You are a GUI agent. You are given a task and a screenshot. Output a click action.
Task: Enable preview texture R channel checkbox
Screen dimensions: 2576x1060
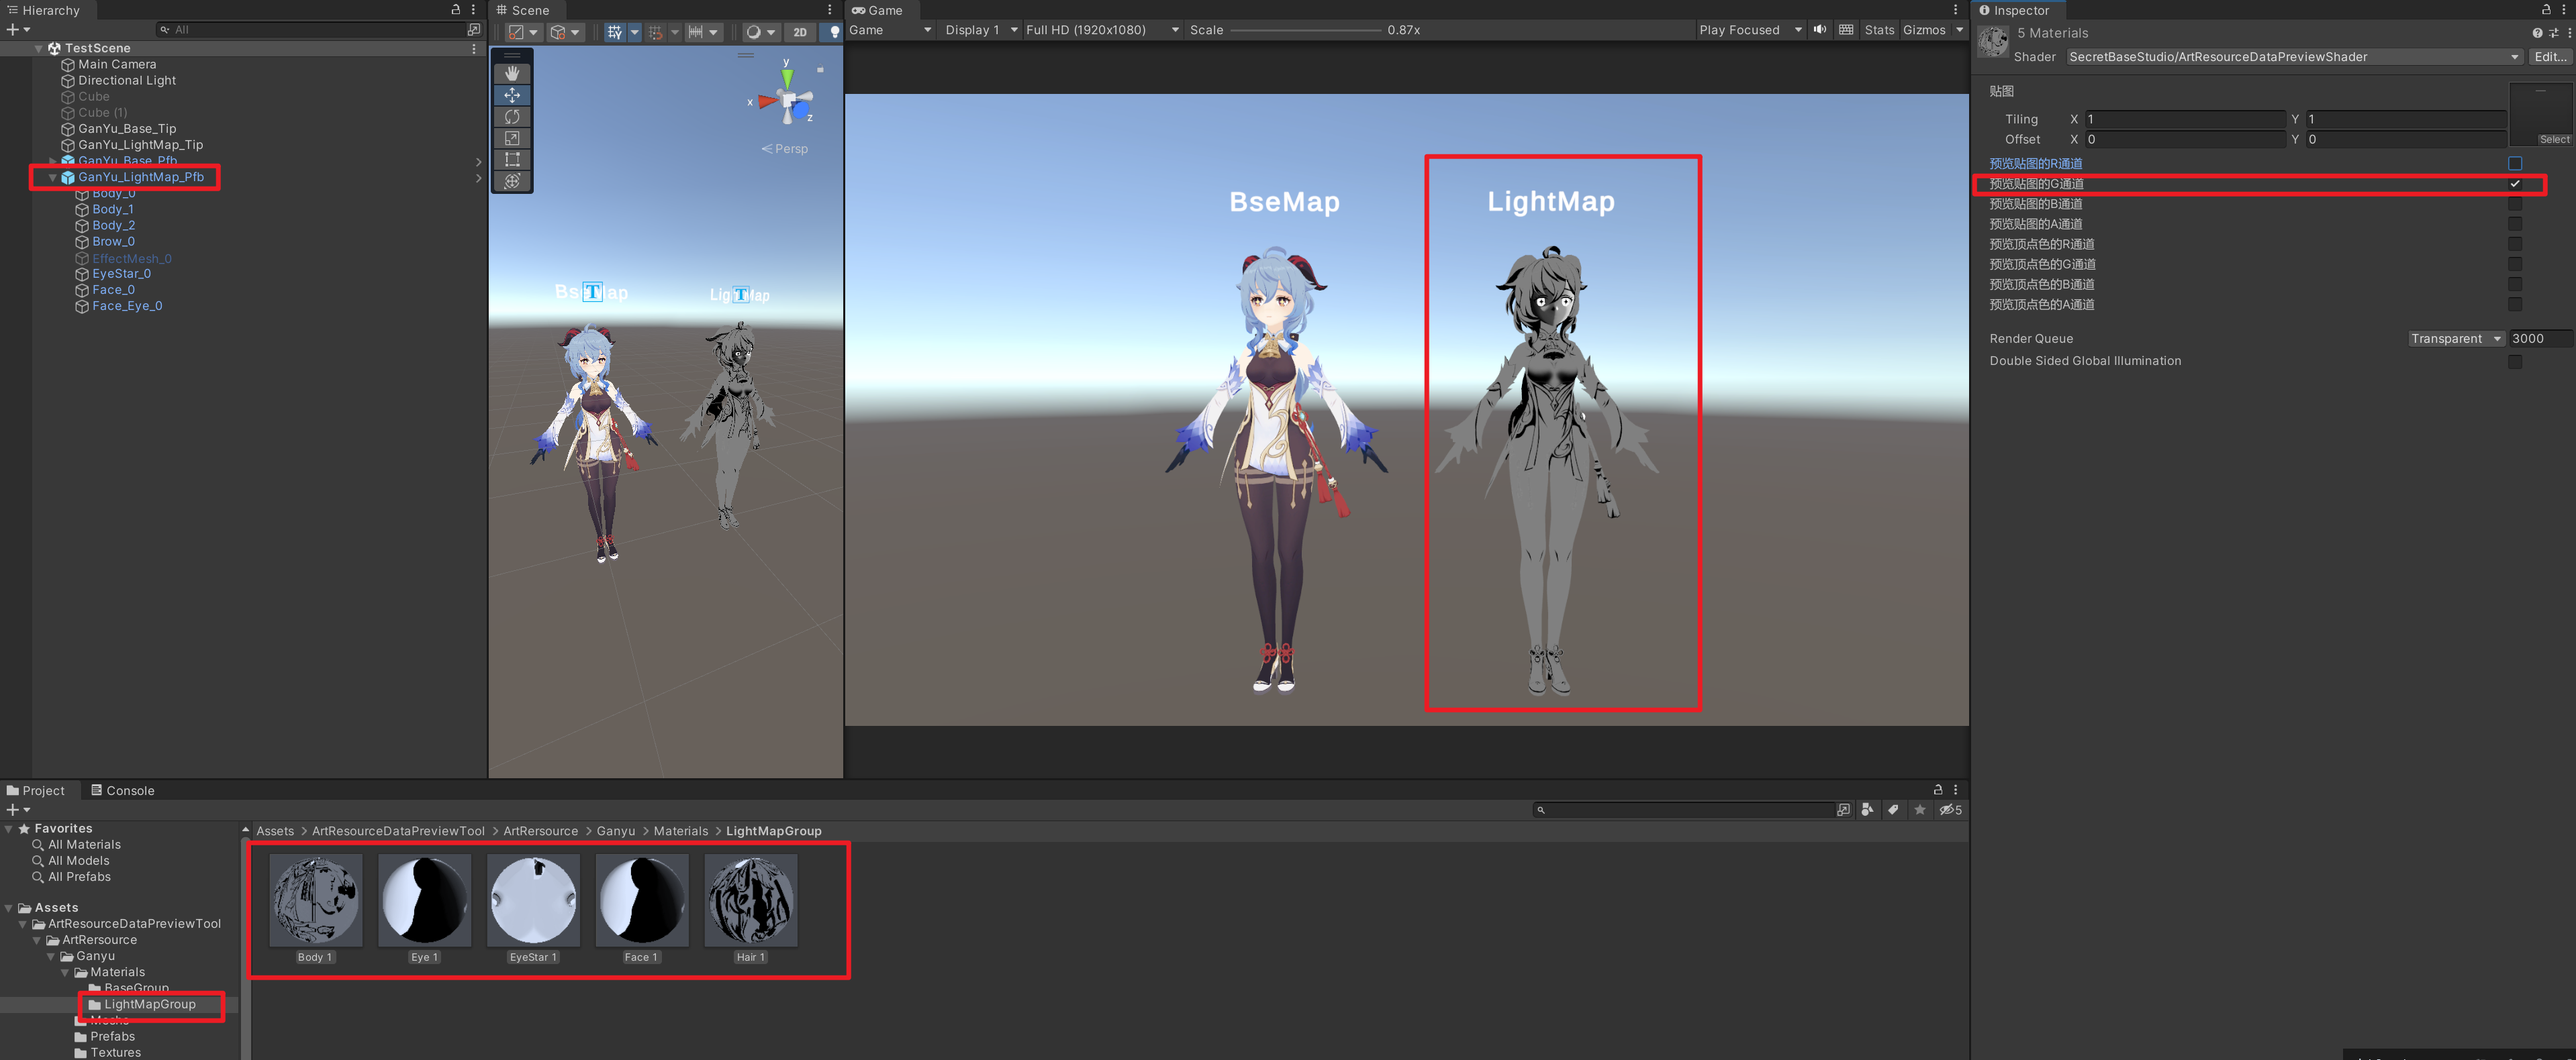pos(2514,163)
